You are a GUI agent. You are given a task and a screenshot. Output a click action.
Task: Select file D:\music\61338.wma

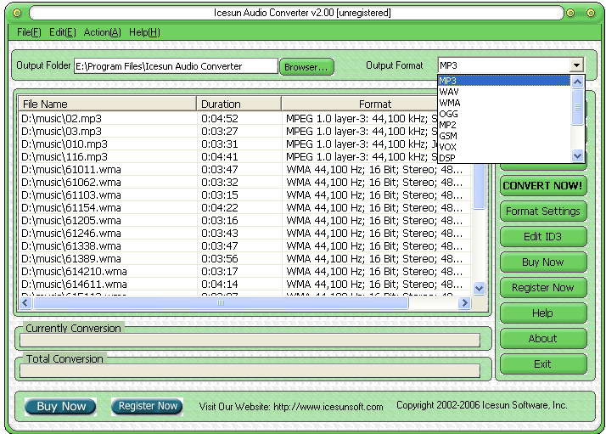click(71, 246)
